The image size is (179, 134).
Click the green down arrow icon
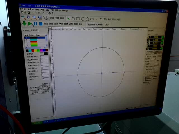tap(24, 23)
